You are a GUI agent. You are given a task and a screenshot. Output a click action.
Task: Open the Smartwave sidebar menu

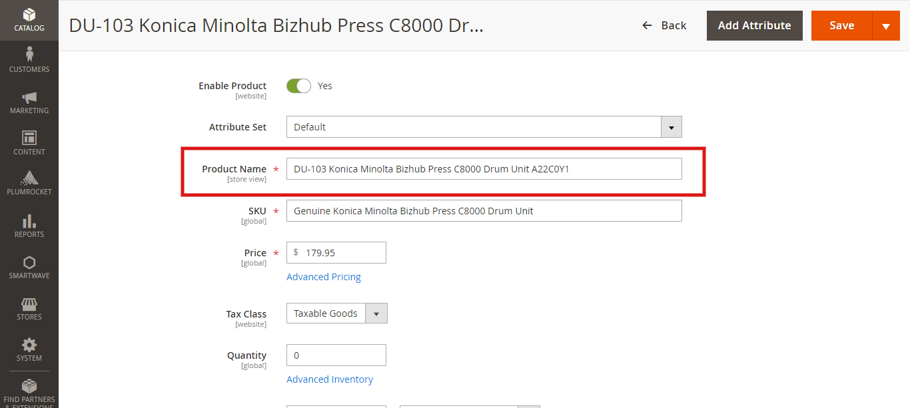point(29,267)
